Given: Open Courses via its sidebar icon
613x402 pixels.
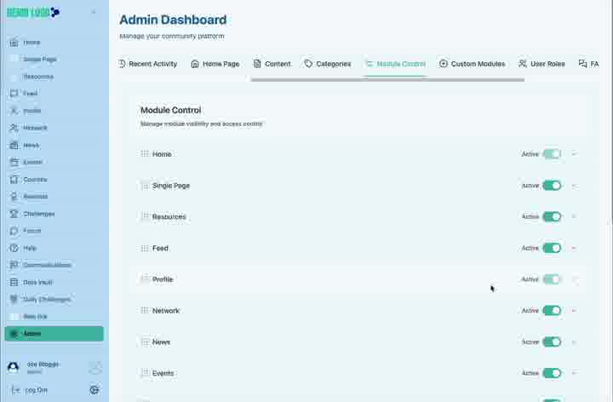Looking at the screenshot, I should (x=14, y=180).
